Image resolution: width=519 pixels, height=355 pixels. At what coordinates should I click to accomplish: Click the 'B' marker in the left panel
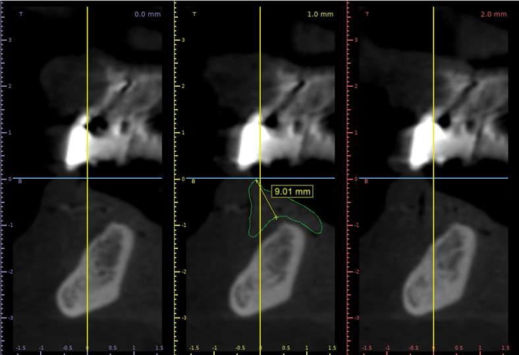coord(20,181)
